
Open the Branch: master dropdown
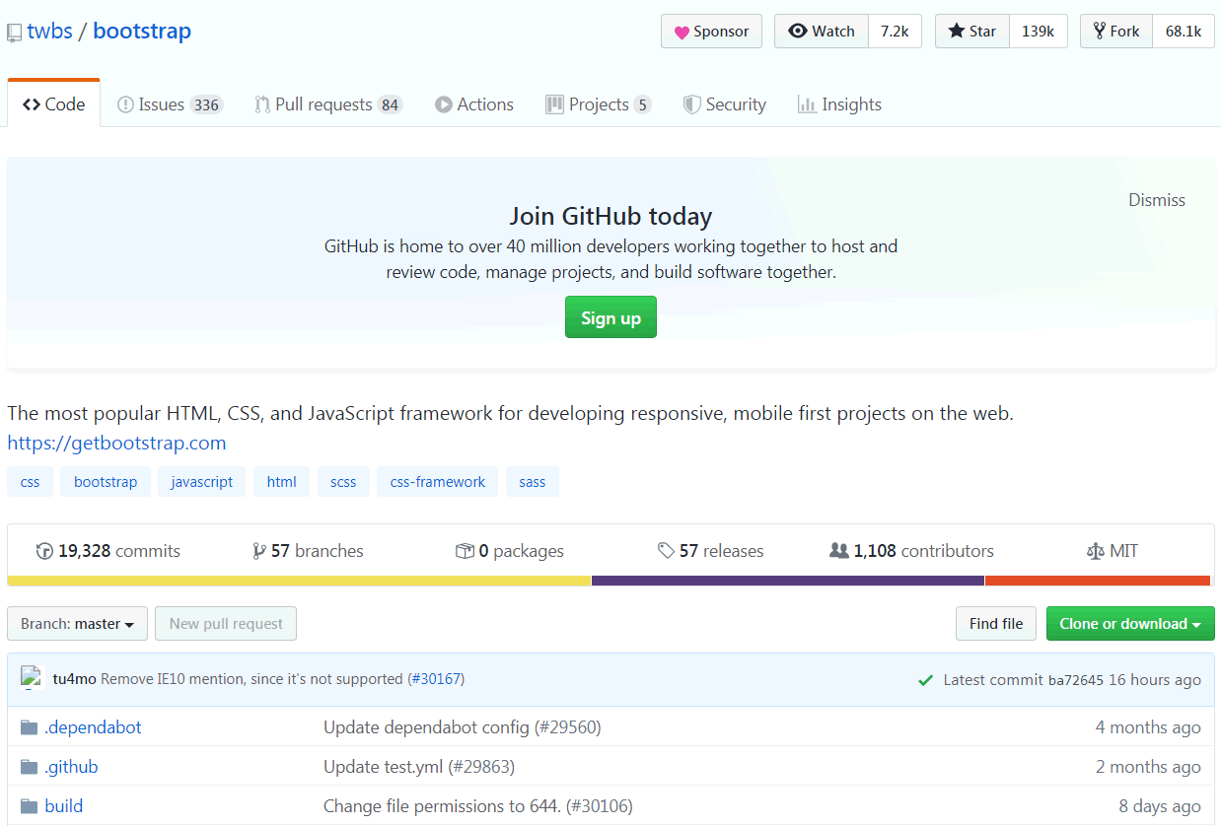tap(77, 624)
